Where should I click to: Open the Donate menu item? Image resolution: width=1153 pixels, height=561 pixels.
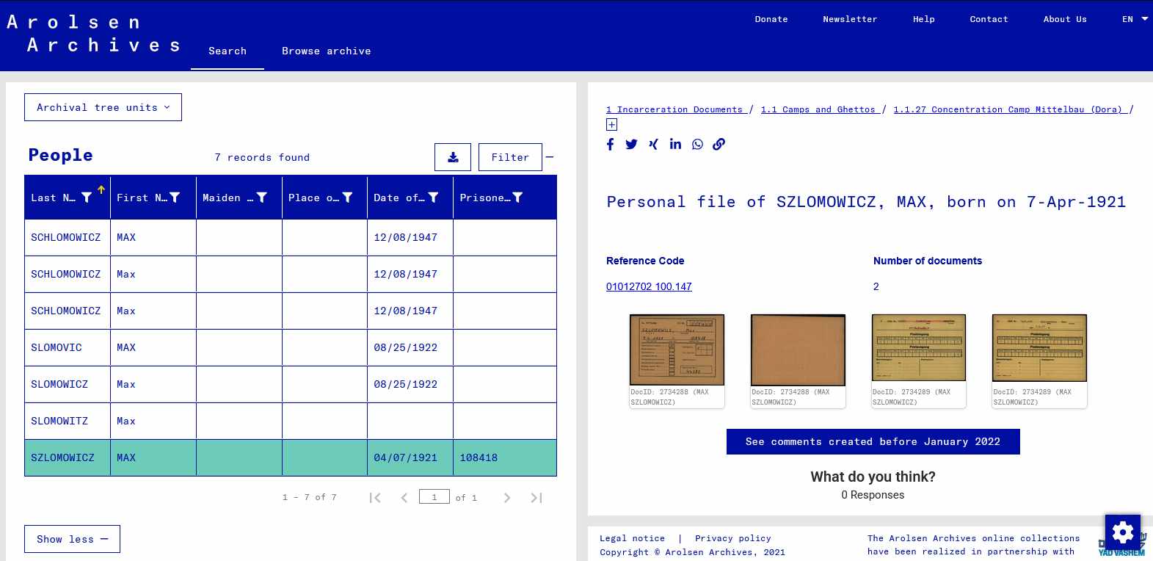click(x=771, y=19)
